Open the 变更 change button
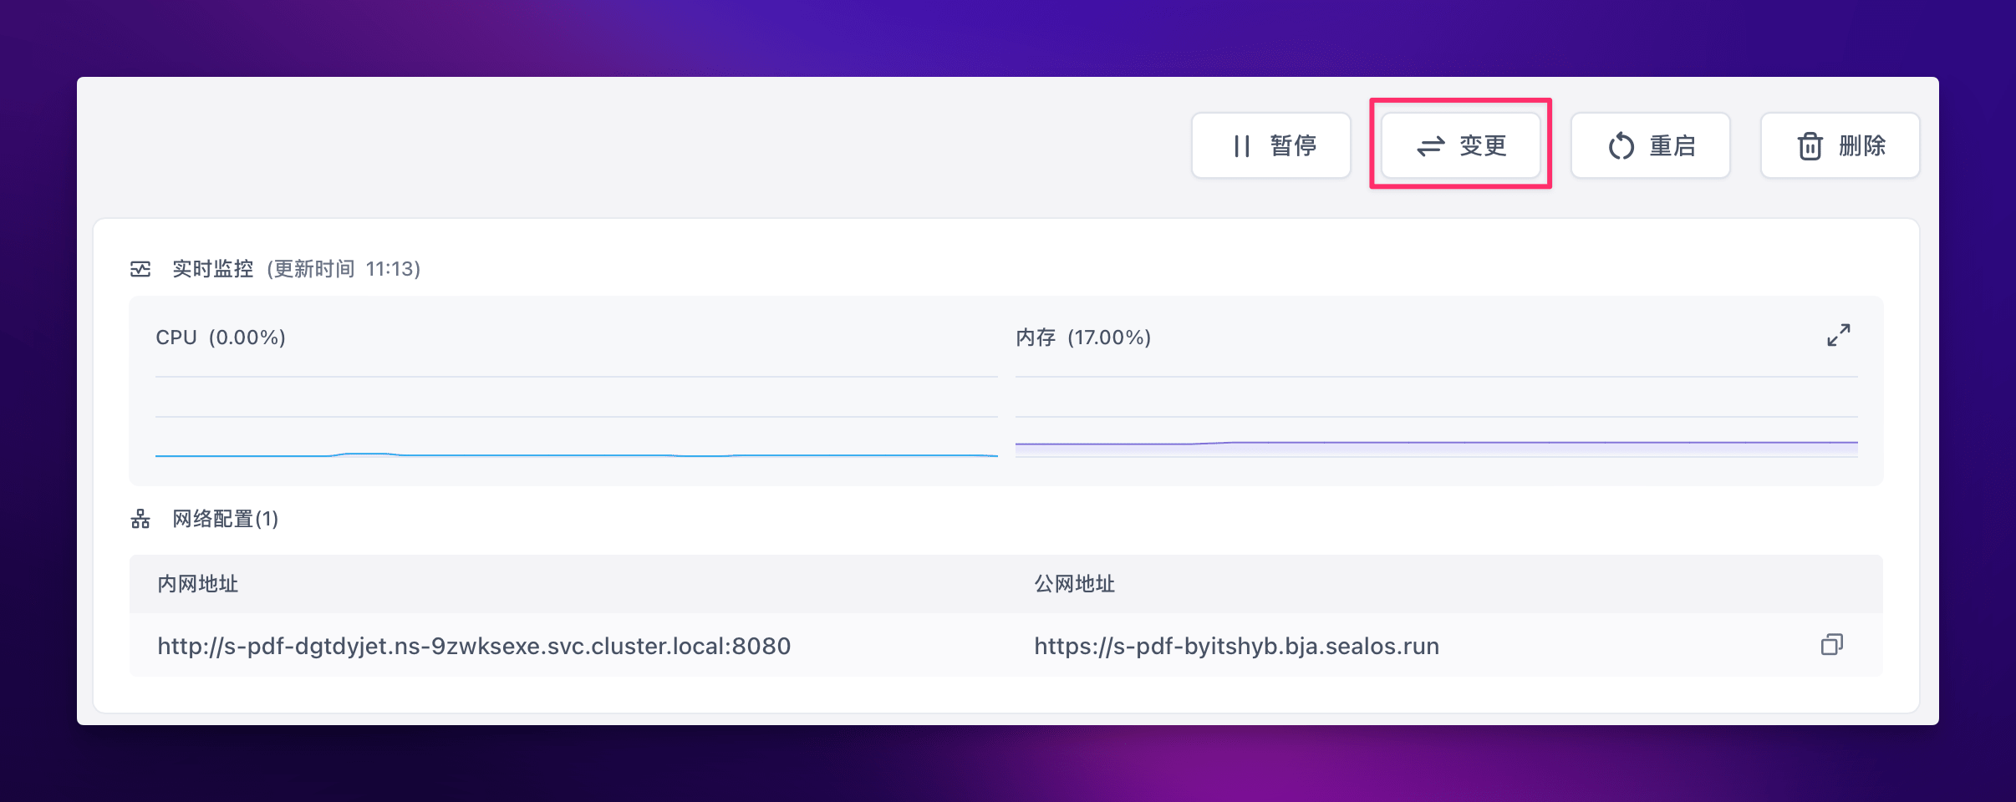This screenshot has width=2016, height=802. click(1461, 145)
